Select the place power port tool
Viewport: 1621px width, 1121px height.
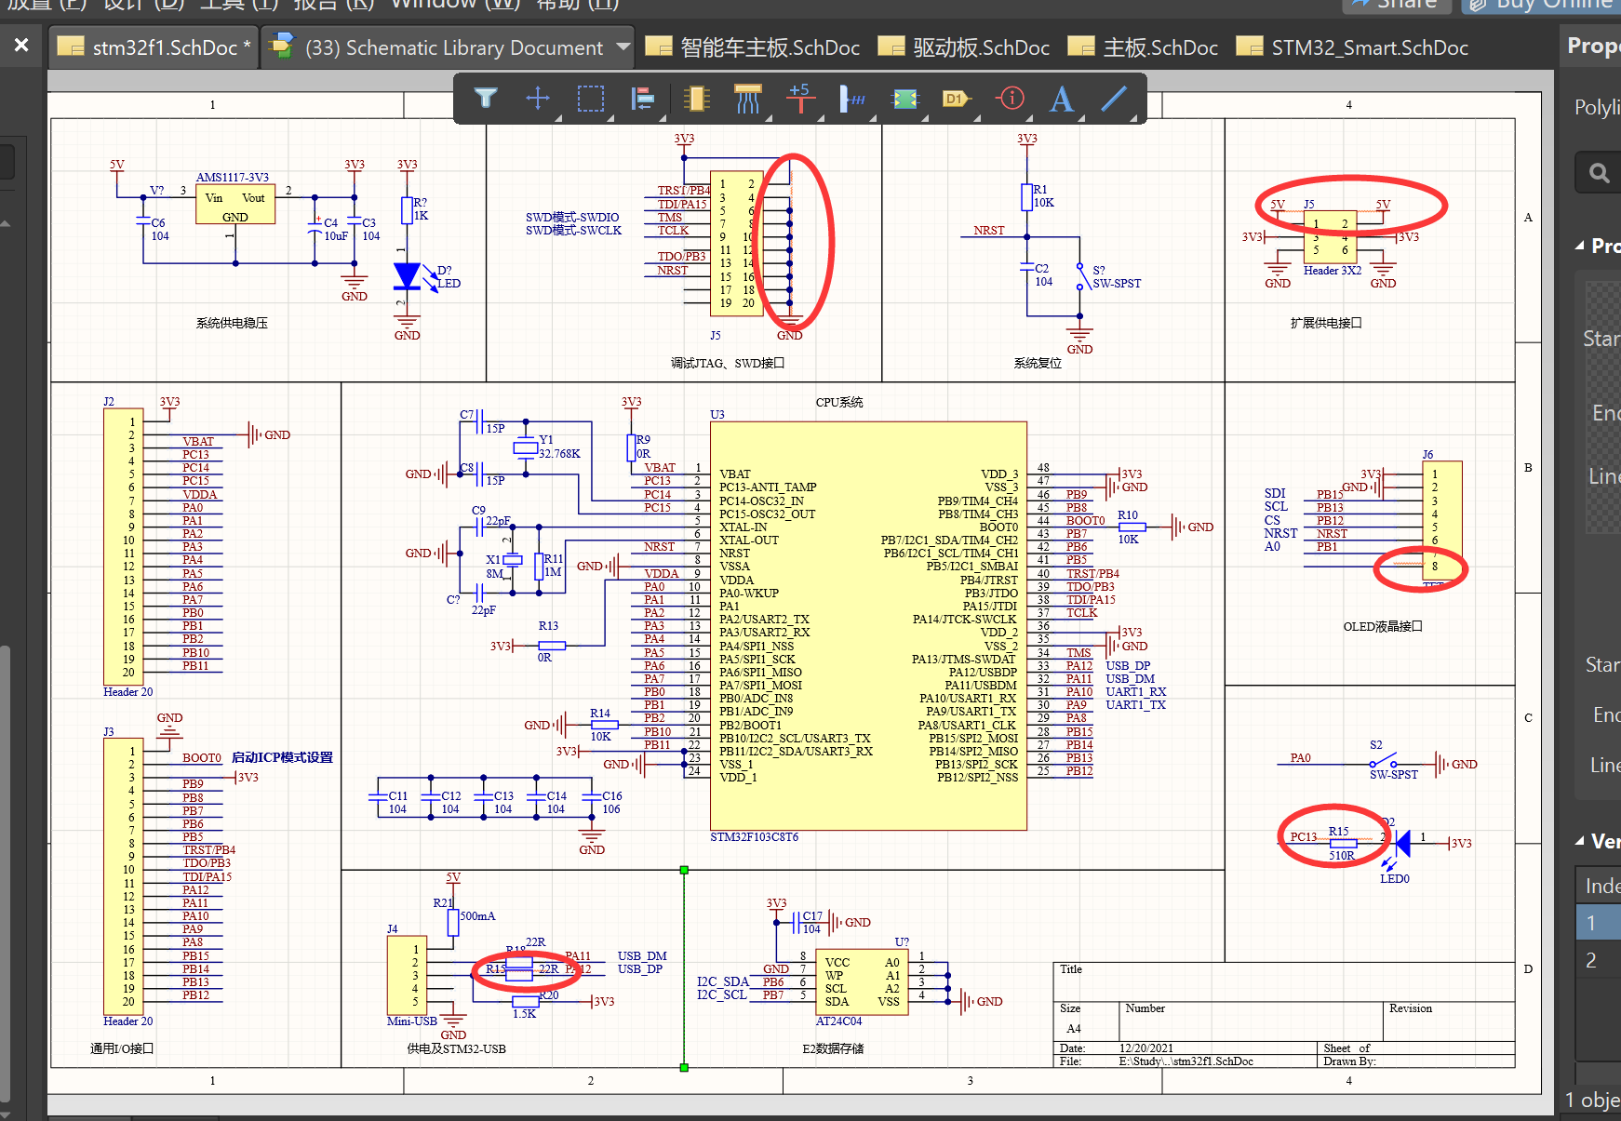(800, 98)
